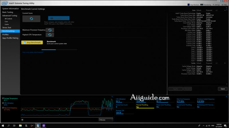
Task: Open the Help menu at top right
Action: click(224, 5)
